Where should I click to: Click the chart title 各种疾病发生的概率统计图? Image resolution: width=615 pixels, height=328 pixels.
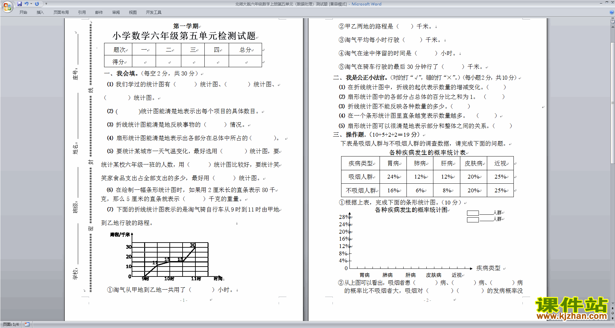(411, 210)
